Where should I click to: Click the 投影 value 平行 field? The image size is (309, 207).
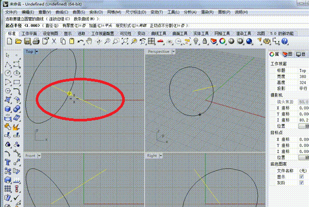(x=303, y=89)
